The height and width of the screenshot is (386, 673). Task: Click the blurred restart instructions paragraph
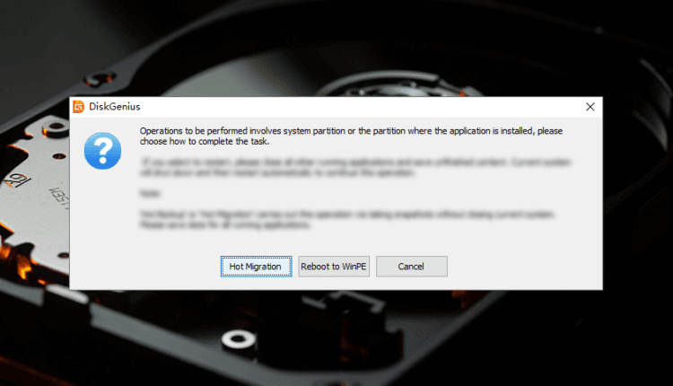click(355, 168)
